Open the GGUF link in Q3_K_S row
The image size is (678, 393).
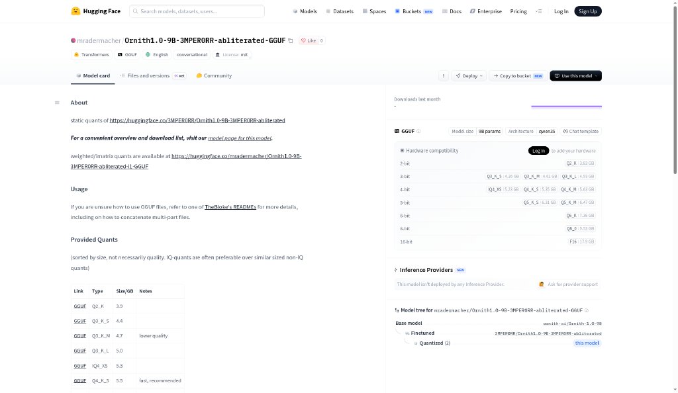click(80, 321)
